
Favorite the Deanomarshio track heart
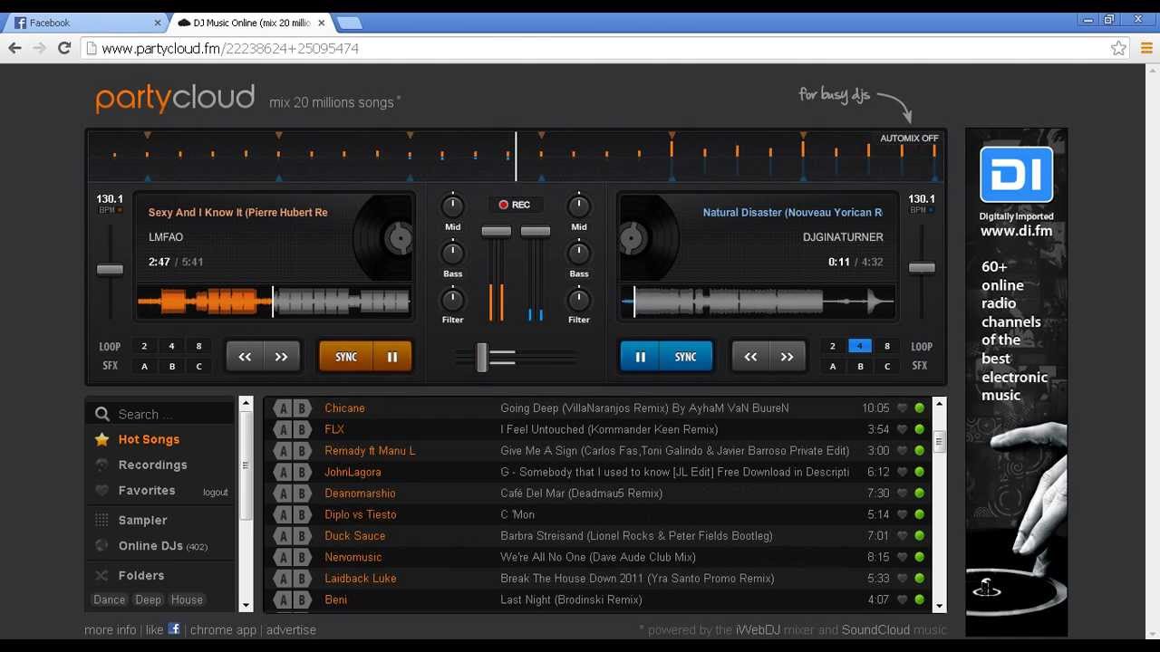902,494
